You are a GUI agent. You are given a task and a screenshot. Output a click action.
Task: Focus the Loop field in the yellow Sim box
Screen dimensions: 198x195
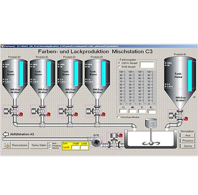pos(84,147)
